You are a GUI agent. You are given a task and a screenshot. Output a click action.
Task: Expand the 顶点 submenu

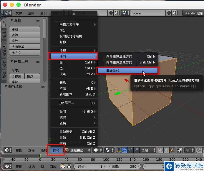coord(74,74)
